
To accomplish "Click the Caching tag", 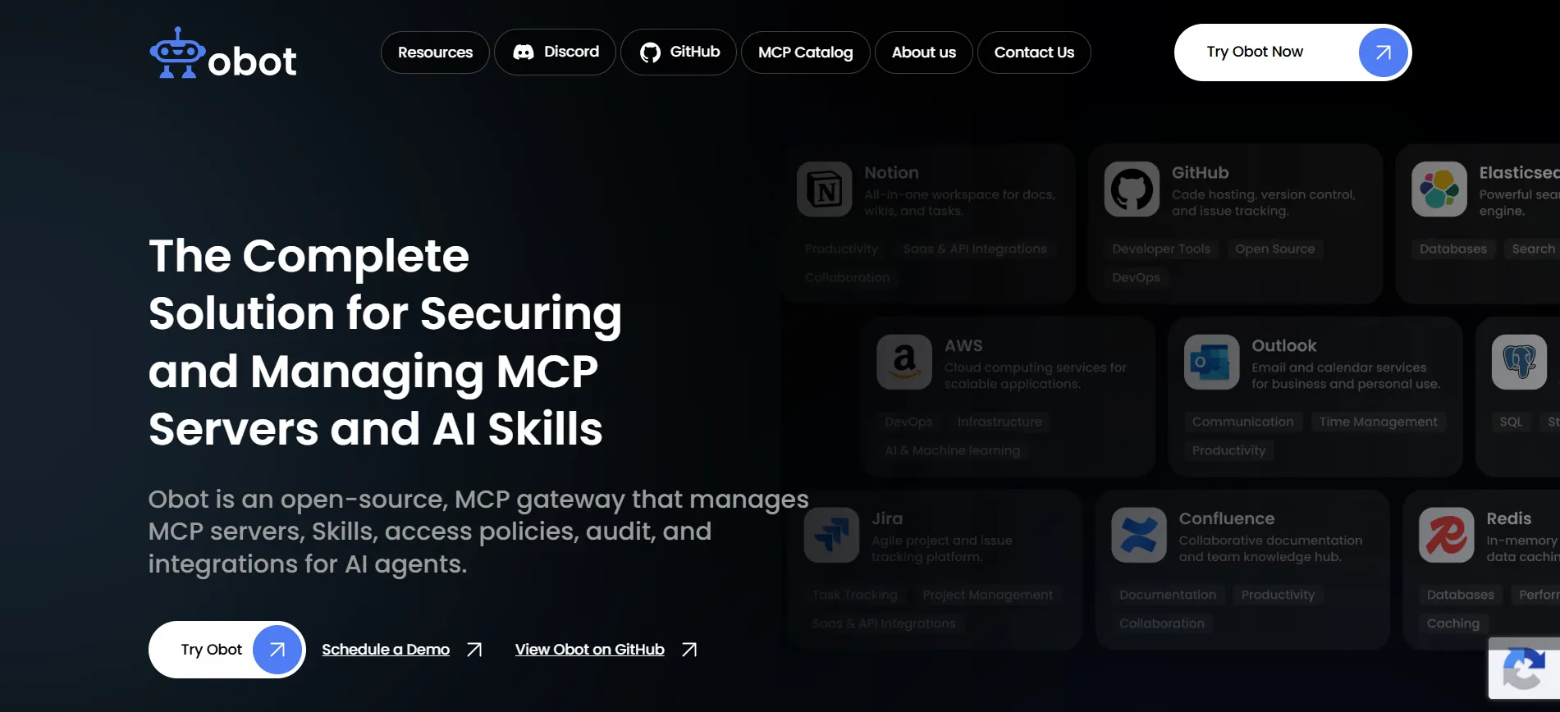I will click(1452, 623).
